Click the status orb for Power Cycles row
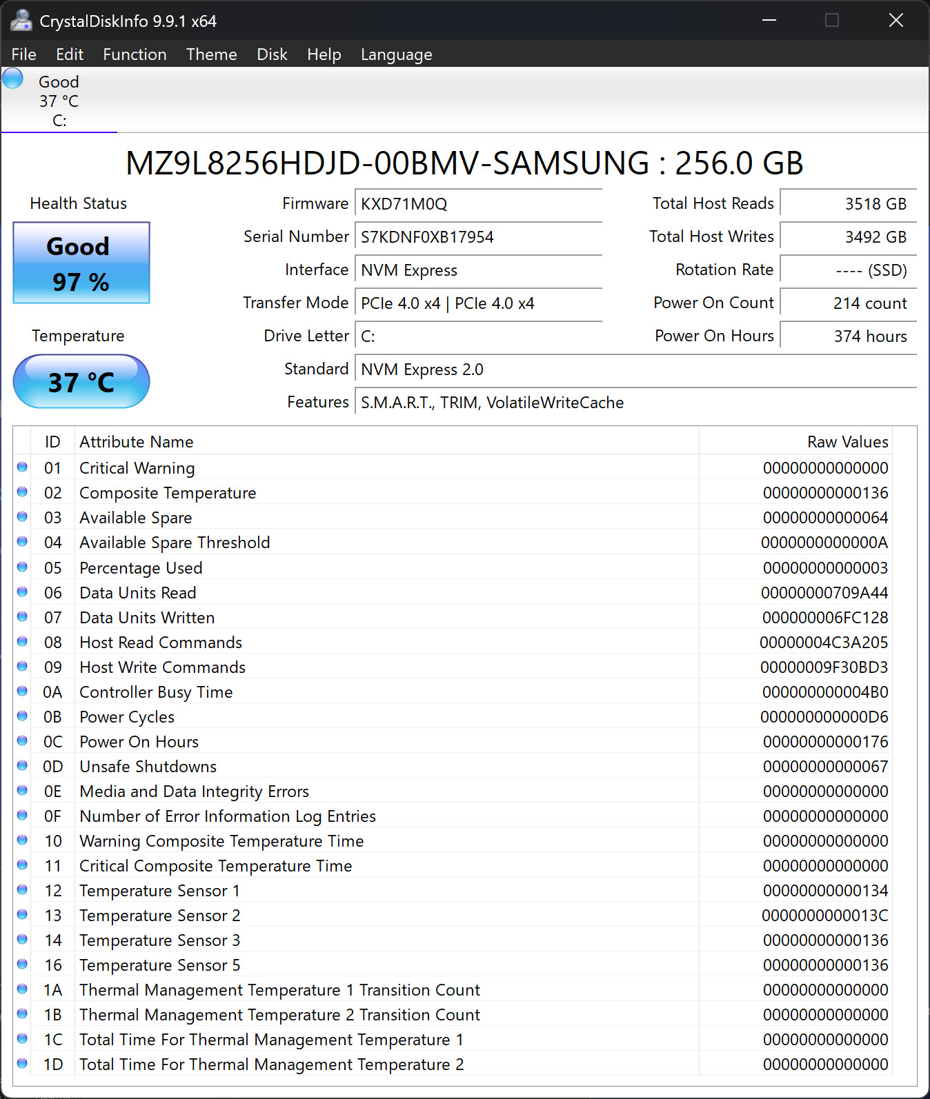This screenshot has width=930, height=1099. point(22,716)
